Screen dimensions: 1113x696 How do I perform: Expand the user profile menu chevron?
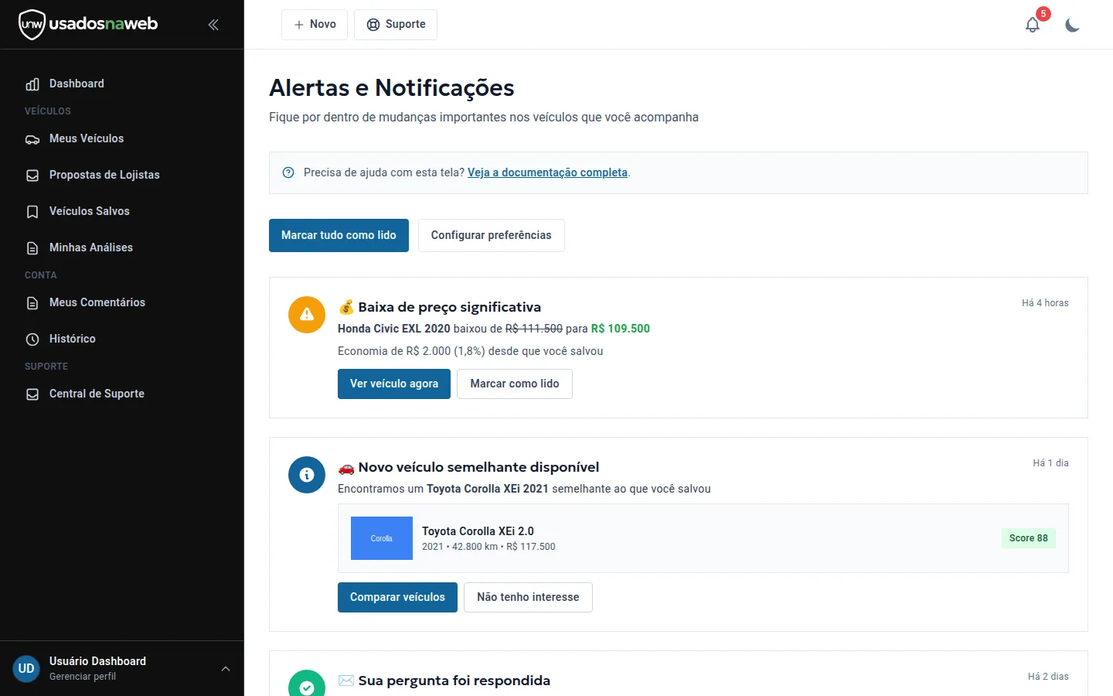point(226,669)
